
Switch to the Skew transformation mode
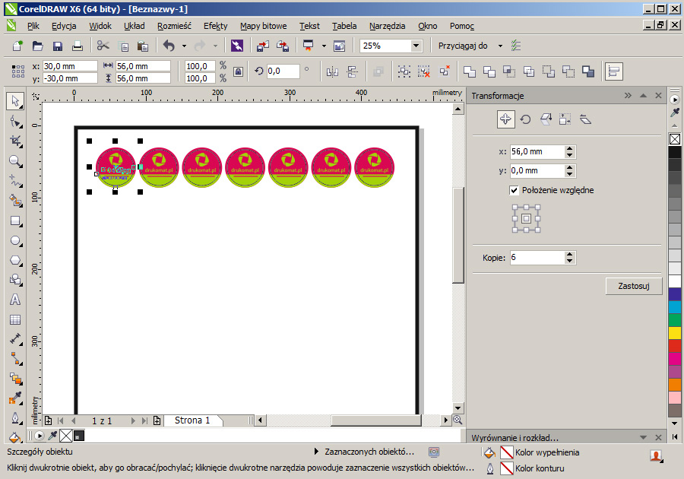pyautogui.click(x=585, y=119)
